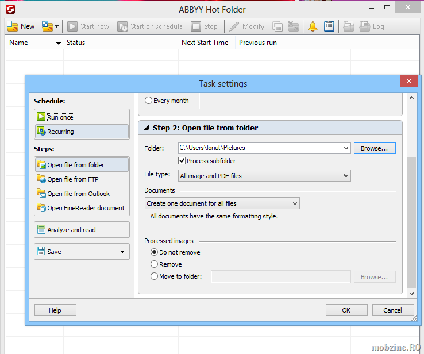Viewport: 424px width, 354px height.
Task: Toggle the Process subfolder checkbox
Action: [182, 161]
